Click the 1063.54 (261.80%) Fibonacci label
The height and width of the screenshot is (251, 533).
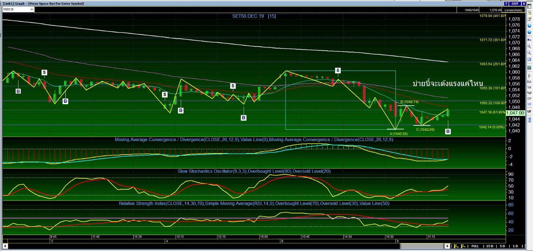tap(492, 64)
